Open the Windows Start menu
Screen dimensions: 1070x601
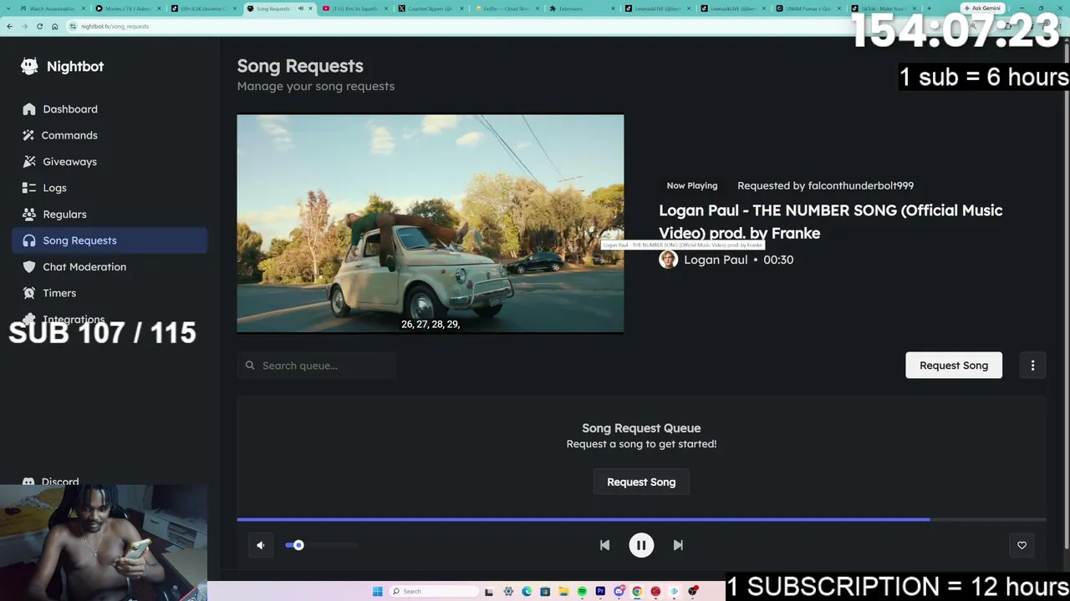coord(378,592)
